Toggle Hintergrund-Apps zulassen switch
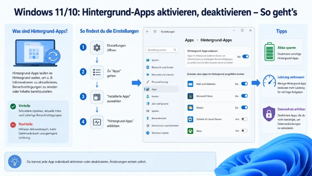312x176 pixels. pos(245,57)
